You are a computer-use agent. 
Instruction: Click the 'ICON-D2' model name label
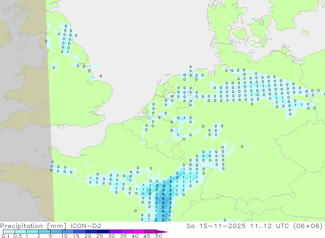[x=86, y=226]
